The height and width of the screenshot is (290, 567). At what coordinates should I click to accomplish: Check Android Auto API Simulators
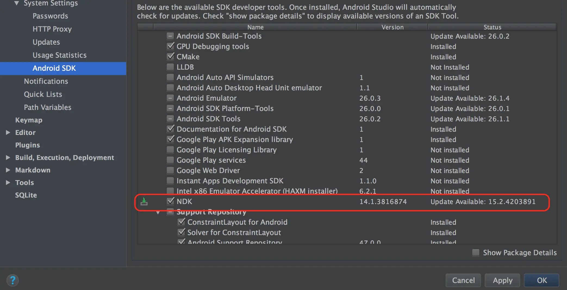point(170,77)
